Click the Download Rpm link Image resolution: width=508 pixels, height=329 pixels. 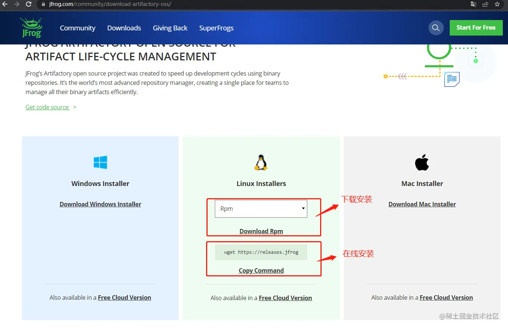click(261, 231)
